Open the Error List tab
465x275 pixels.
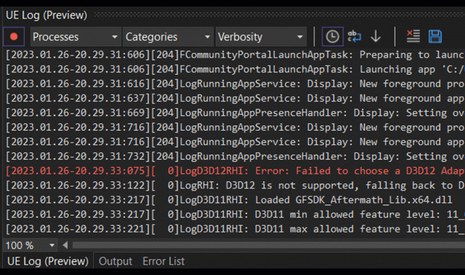click(164, 261)
